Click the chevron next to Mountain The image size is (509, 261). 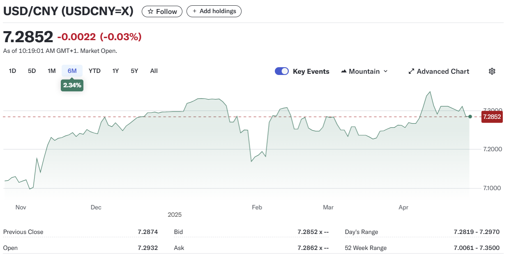(x=385, y=71)
